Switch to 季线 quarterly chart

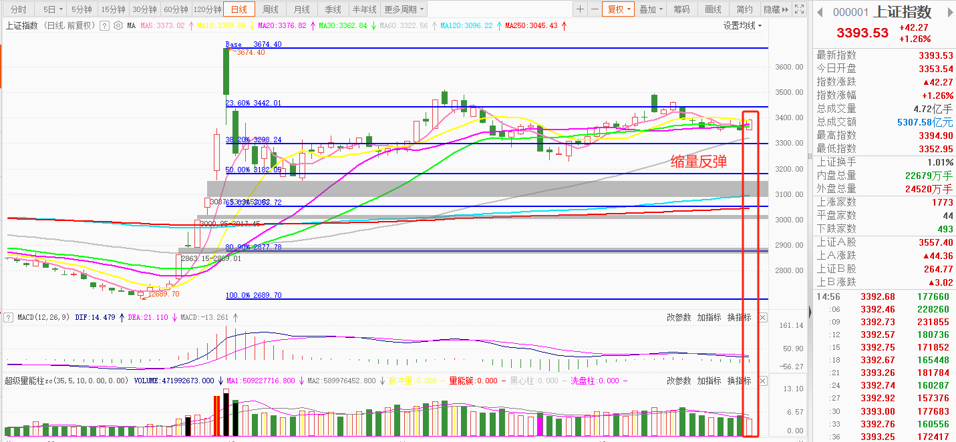tap(333, 9)
